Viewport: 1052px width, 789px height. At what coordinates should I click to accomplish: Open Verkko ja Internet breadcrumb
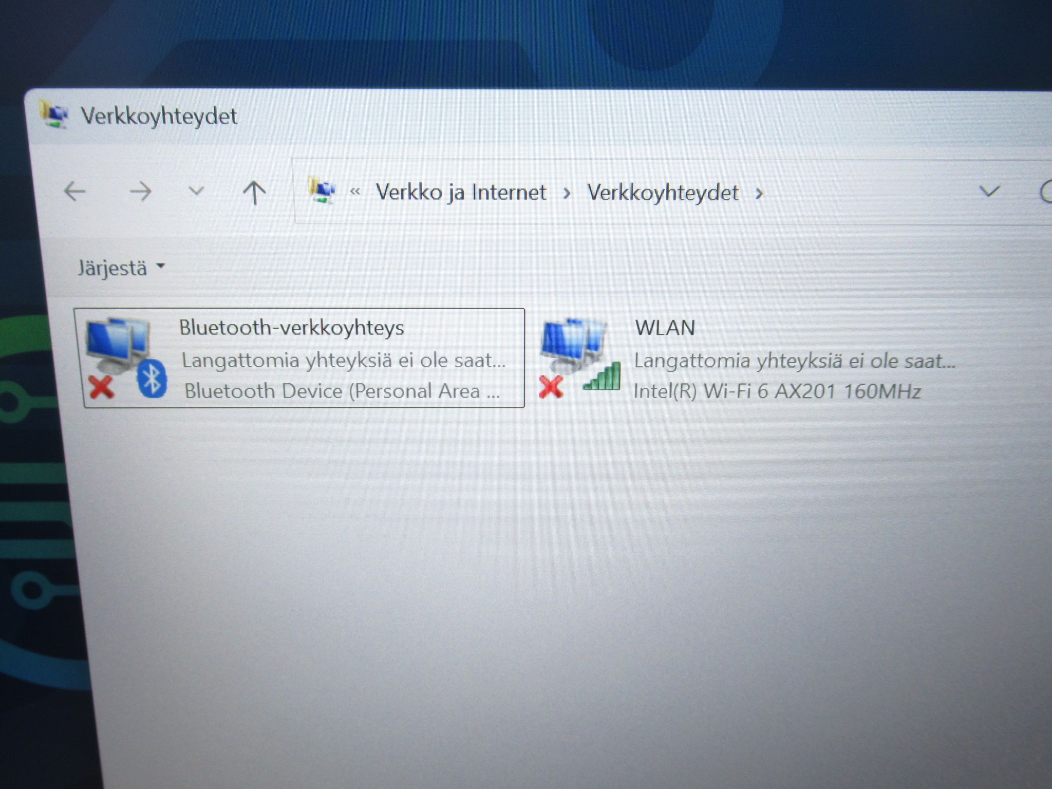pyautogui.click(x=461, y=192)
